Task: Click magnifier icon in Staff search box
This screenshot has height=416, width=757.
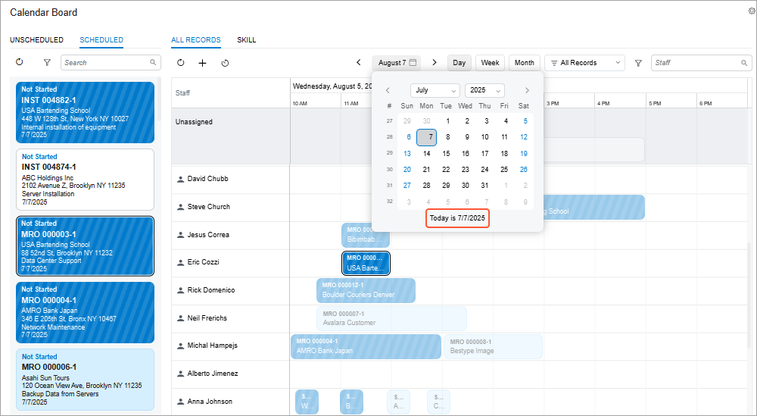Action: click(744, 63)
